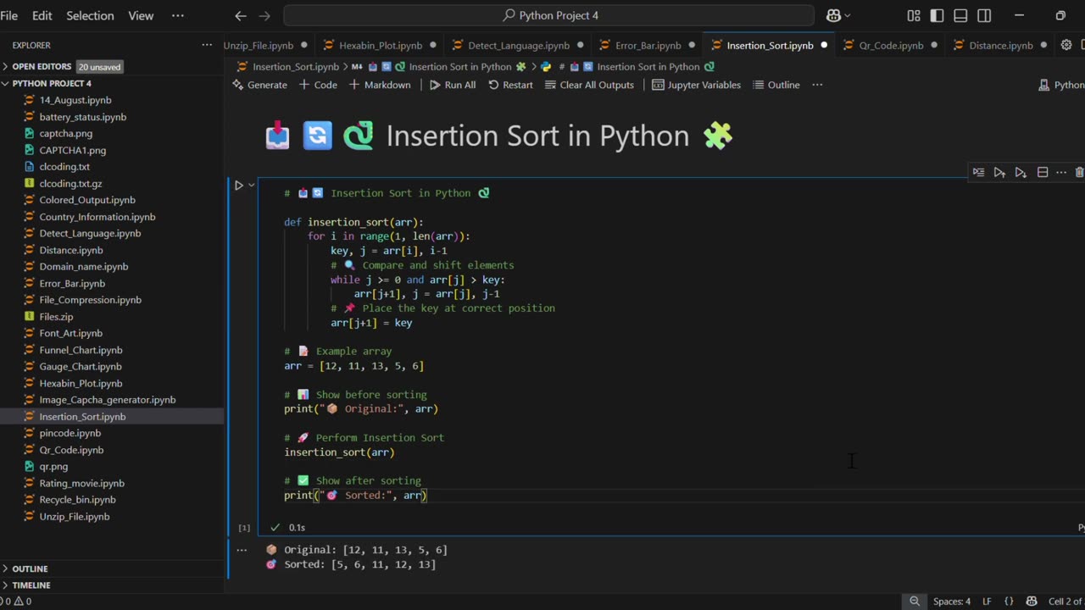Open cell toolbar more actions ellipsis
Viewport: 1085px width, 610px height.
[x=1061, y=172]
